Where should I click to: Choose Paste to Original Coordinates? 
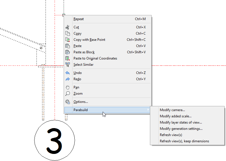107,58
